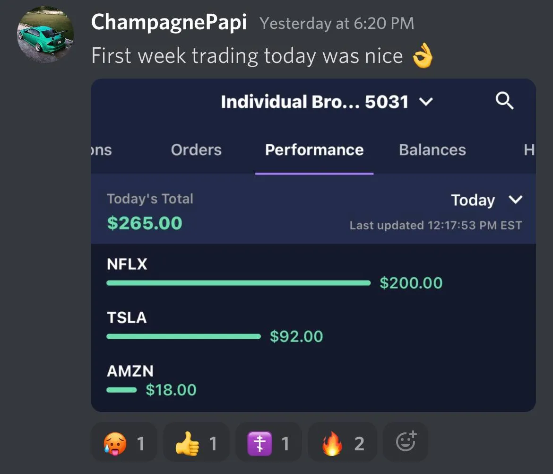Click the NFLX green performance bar
Viewport: 553px width, 474px height.
(x=238, y=283)
